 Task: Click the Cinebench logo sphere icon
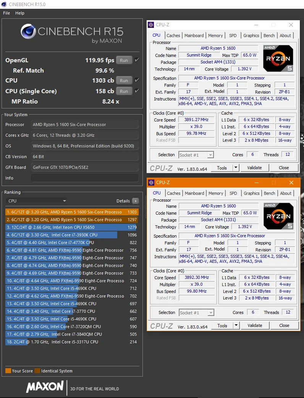pos(28,31)
